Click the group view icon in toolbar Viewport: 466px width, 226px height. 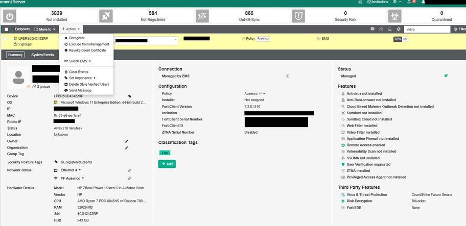pos(381,29)
